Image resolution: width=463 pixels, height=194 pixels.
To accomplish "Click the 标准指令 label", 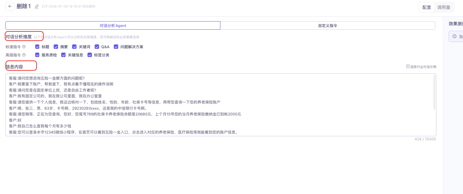I will (13, 47).
